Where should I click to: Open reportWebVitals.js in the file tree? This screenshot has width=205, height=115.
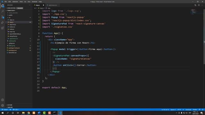15,34
